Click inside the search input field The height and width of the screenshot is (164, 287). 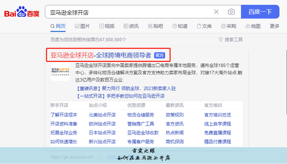(x=128, y=12)
